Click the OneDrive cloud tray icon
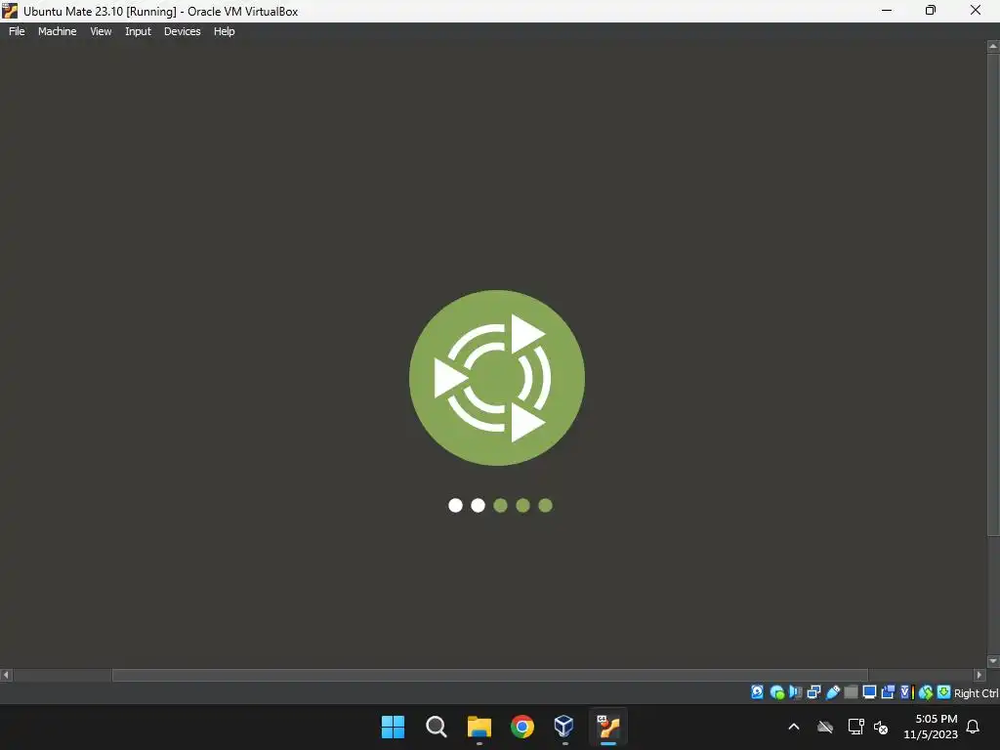This screenshot has height=750, width=1000. [x=825, y=727]
